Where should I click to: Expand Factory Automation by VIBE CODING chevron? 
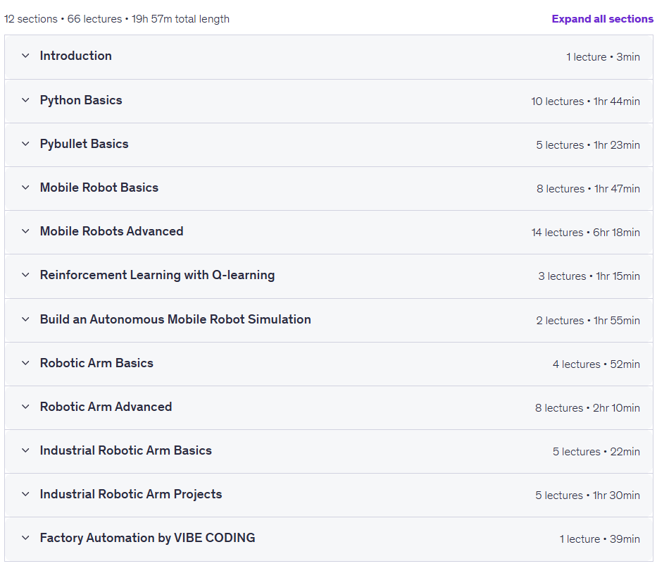[x=25, y=538]
